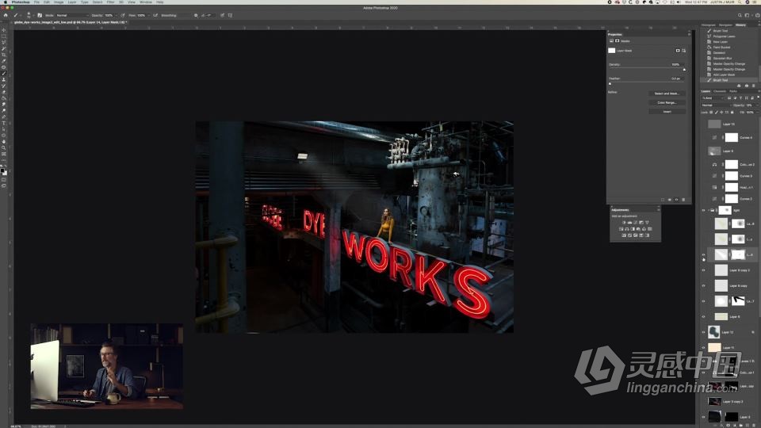Image resolution: width=761 pixels, height=428 pixels.
Task: Select the Move tool
Action: [4, 30]
